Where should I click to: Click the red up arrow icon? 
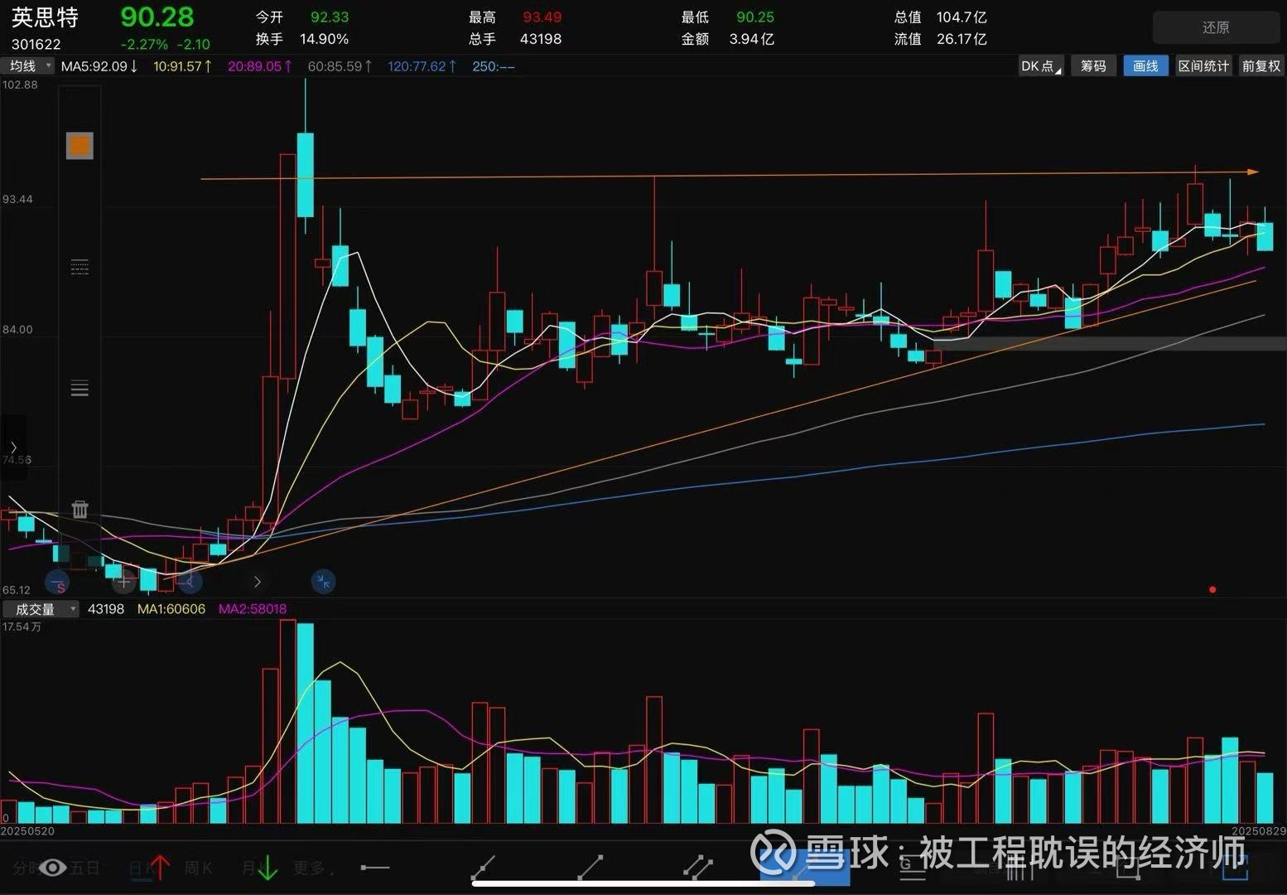click(160, 868)
